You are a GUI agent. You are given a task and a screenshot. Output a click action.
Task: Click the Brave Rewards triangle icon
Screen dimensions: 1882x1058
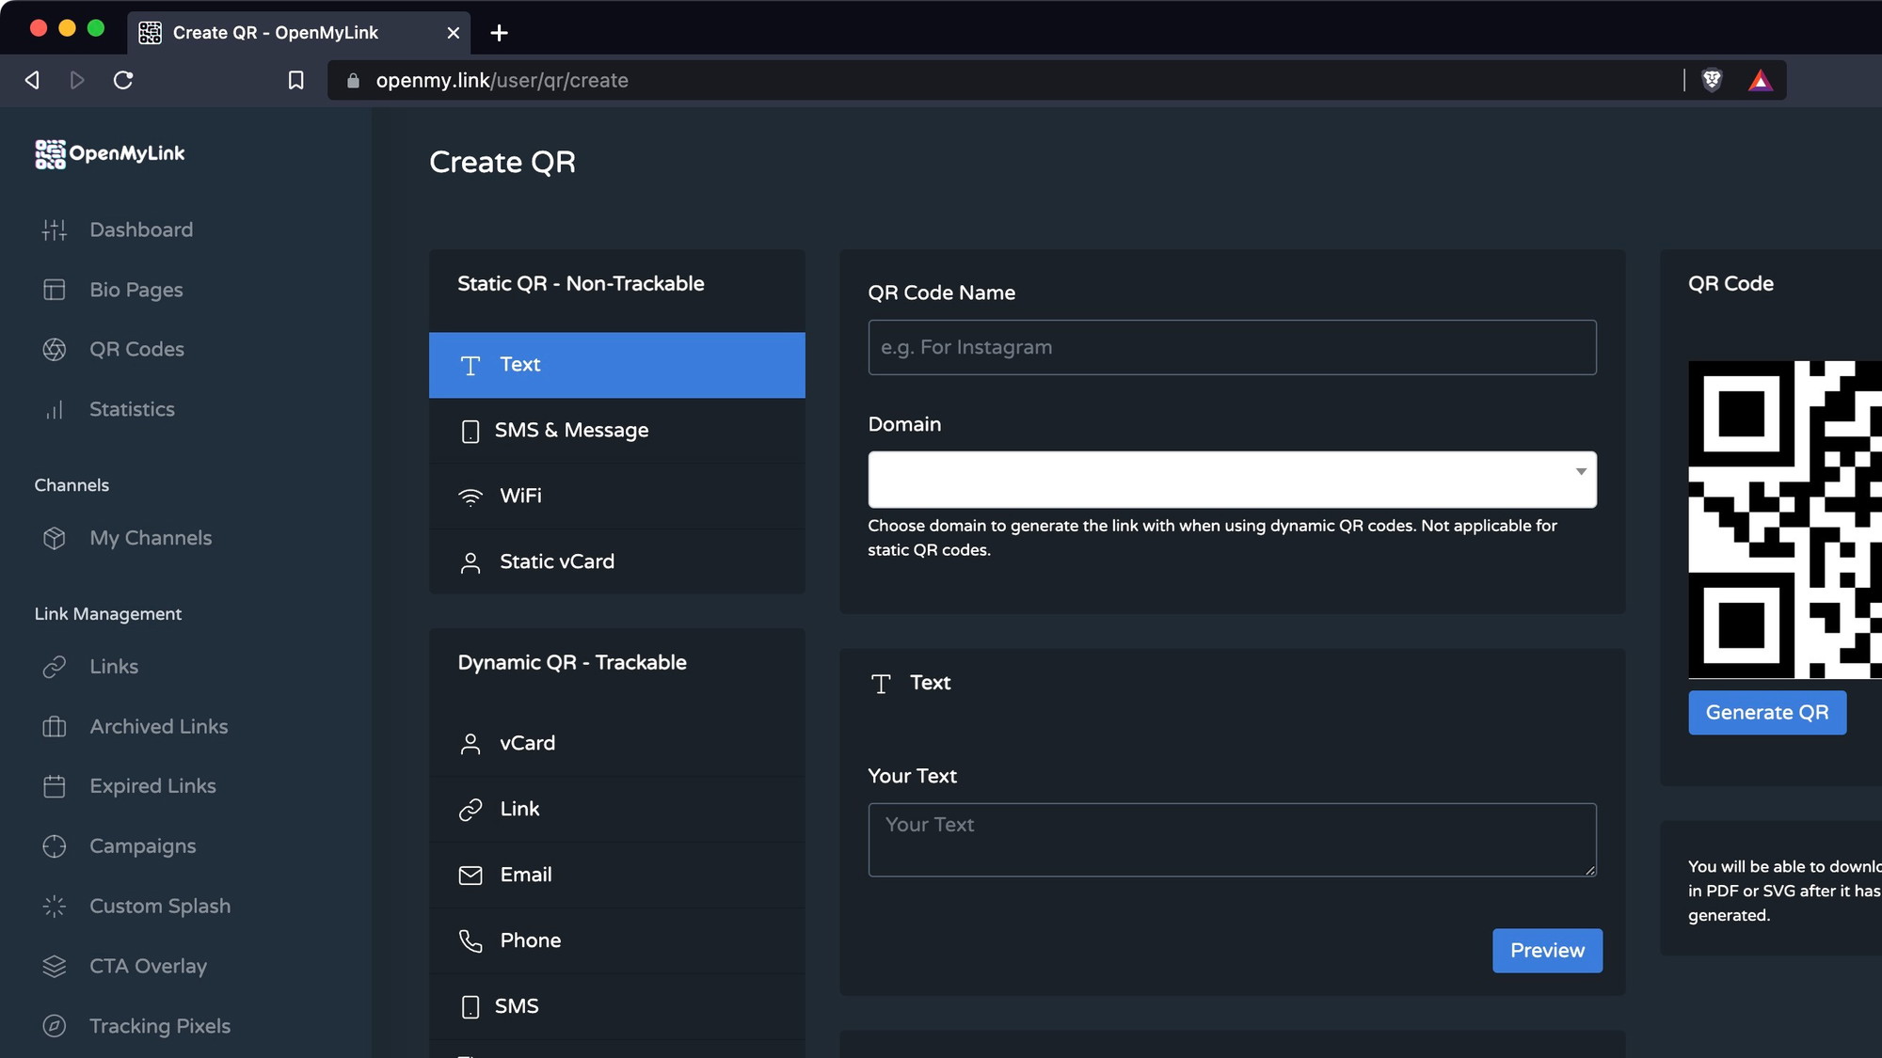click(x=1760, y=81)
